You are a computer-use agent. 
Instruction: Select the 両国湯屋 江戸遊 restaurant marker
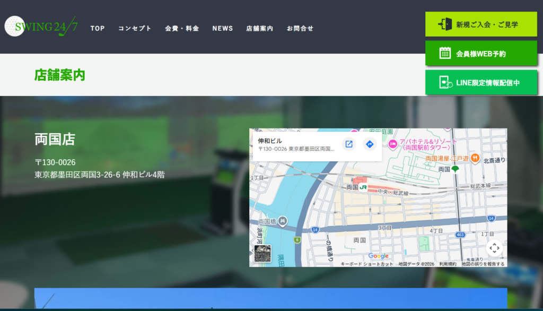point(475,158)
